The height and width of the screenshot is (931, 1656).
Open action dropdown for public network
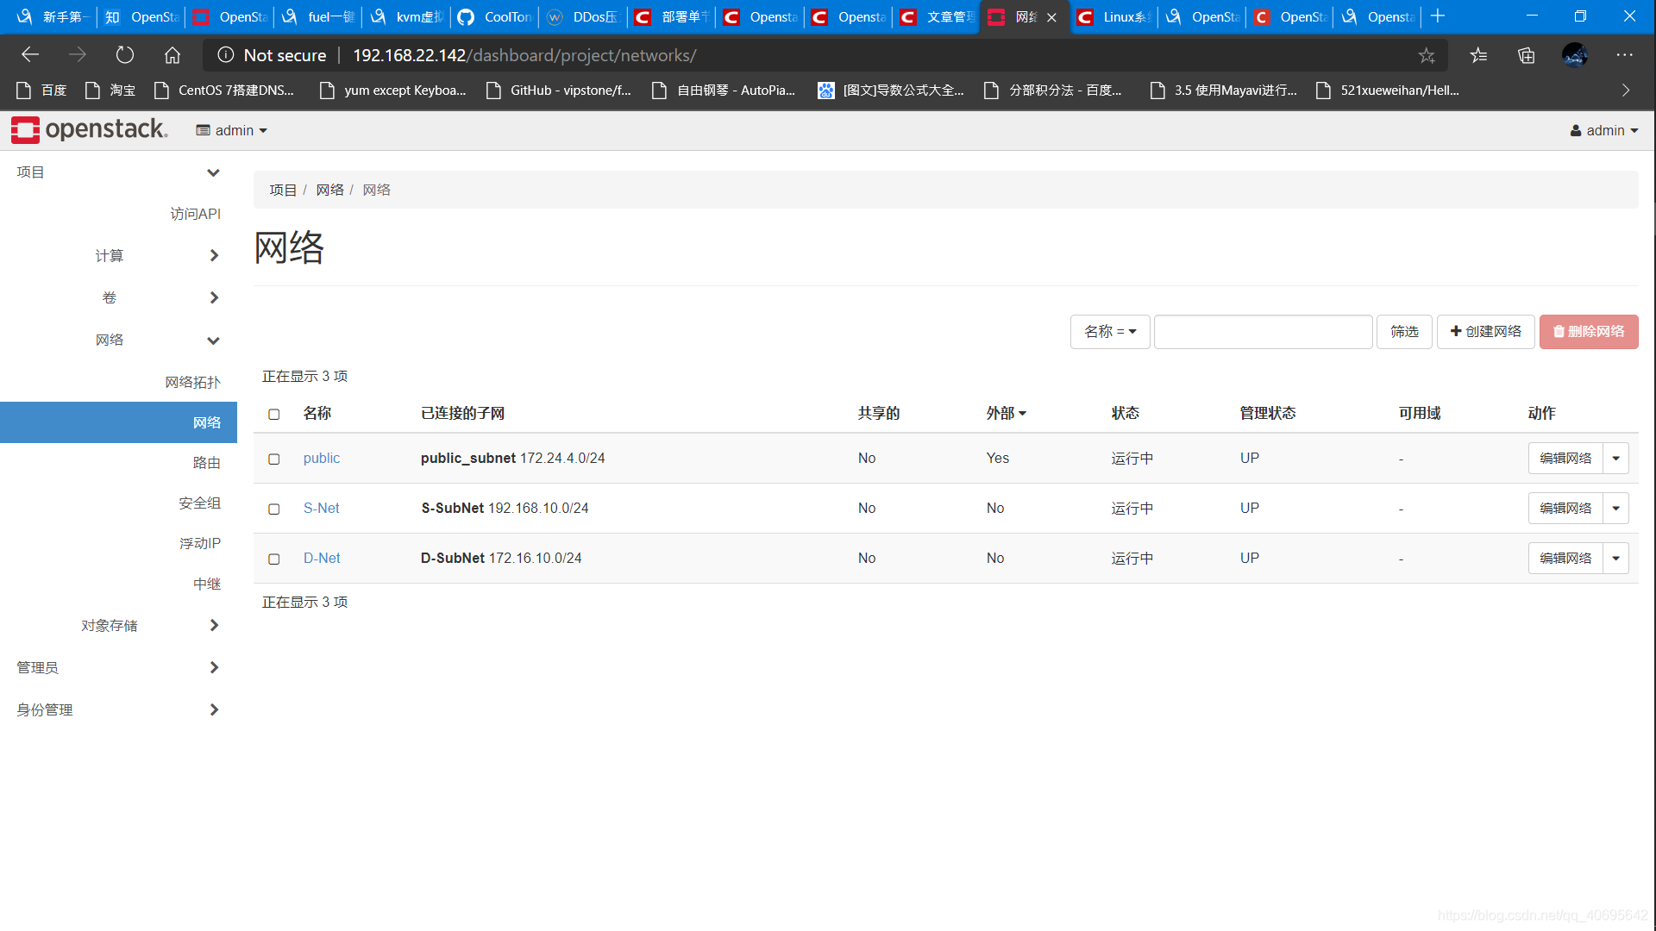[x=1616, y=459]
